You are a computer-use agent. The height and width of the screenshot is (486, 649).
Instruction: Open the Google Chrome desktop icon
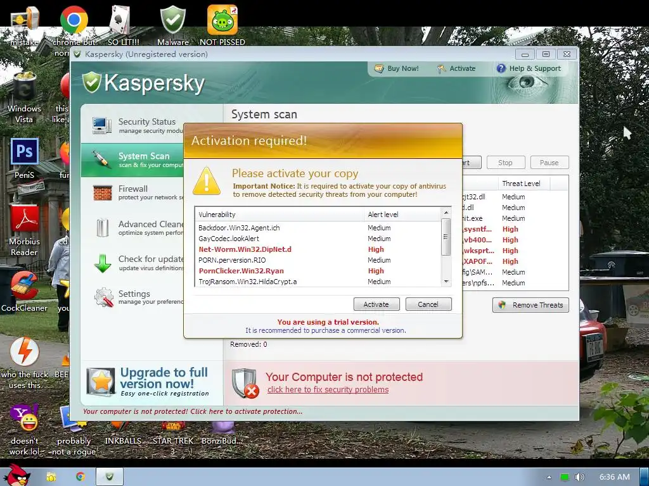74,20
